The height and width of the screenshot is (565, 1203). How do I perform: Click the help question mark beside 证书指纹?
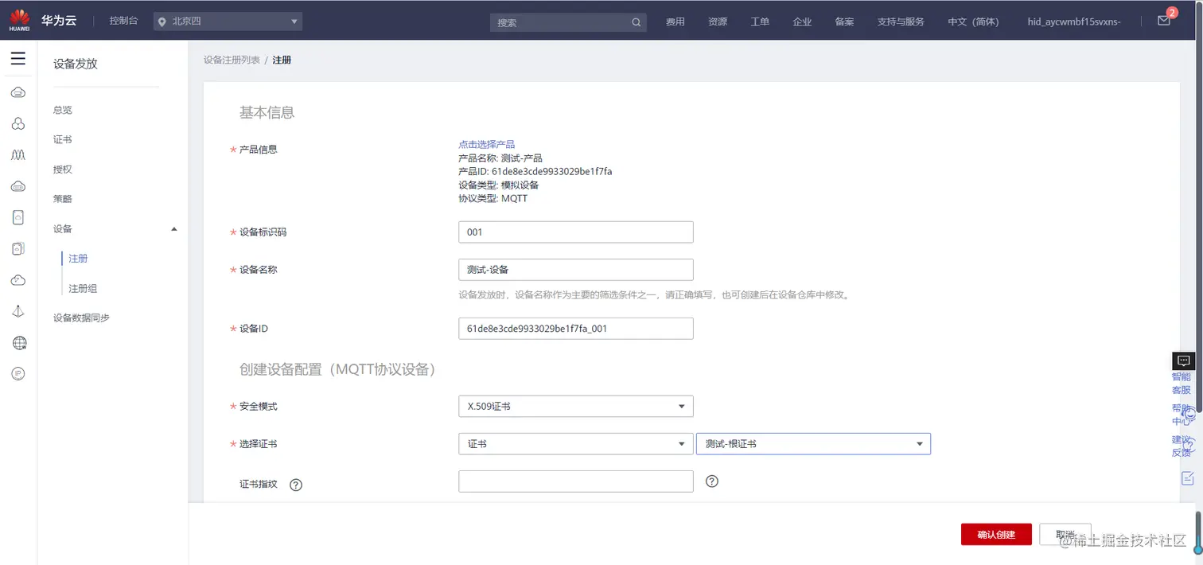295,484
